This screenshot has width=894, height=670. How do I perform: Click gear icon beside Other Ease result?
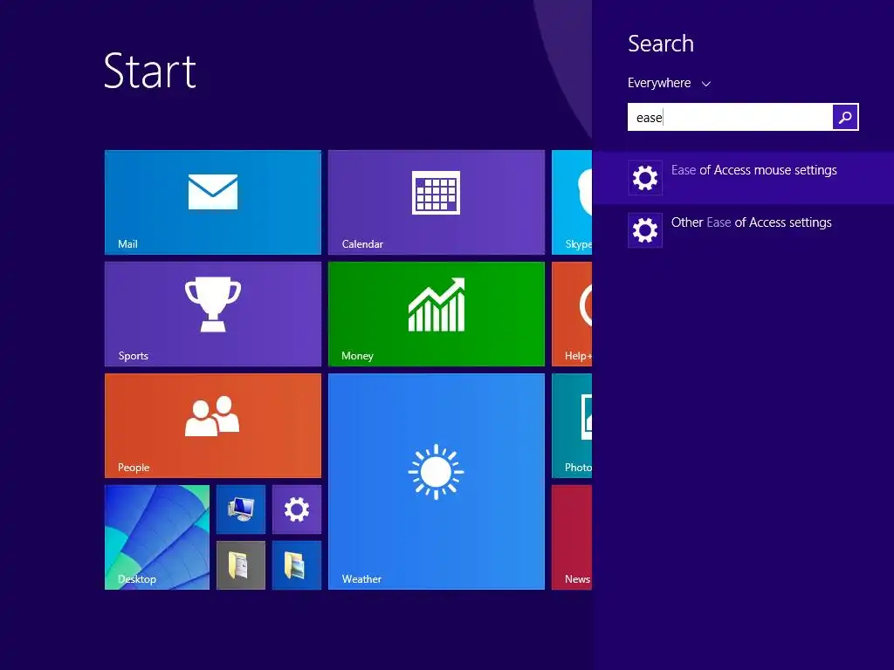point(645,230)
